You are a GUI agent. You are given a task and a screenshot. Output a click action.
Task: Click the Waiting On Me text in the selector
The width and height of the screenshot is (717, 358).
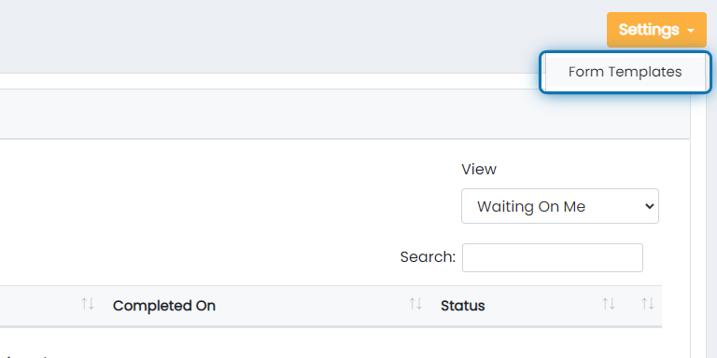click(x=531, y=206)
